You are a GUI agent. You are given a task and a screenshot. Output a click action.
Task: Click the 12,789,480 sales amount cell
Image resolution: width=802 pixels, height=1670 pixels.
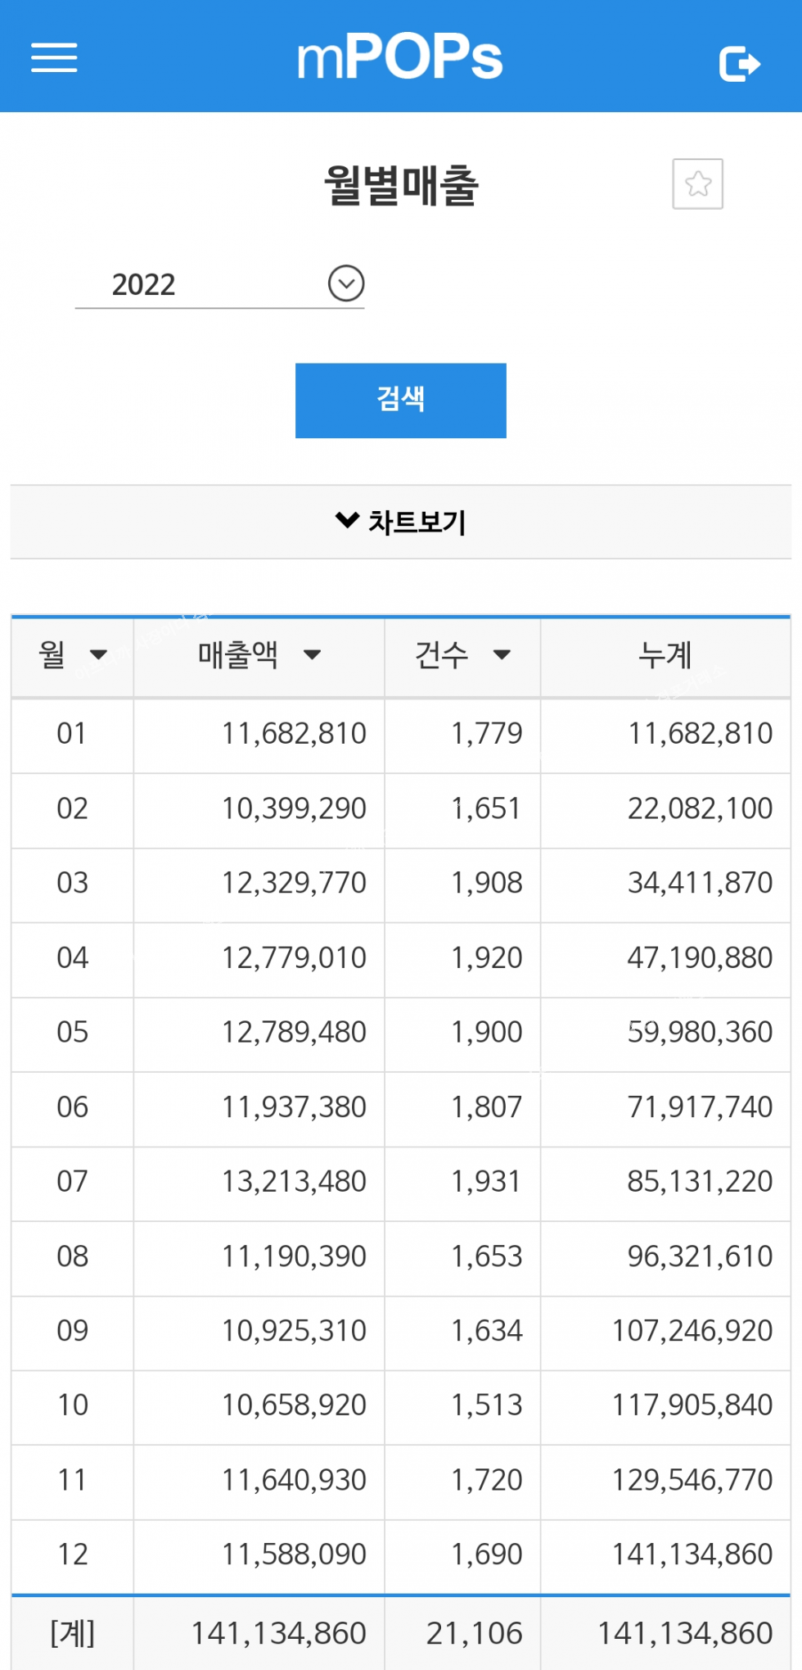coord(294,1032)
